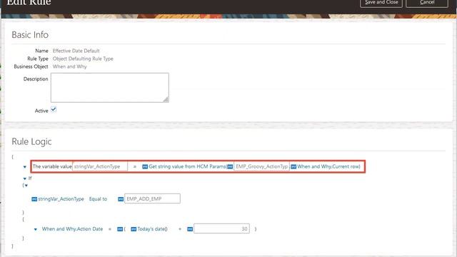Click When and Why.Action Date text
The height and width of the screenshot is (257, 457).
[x=72, y=229]
